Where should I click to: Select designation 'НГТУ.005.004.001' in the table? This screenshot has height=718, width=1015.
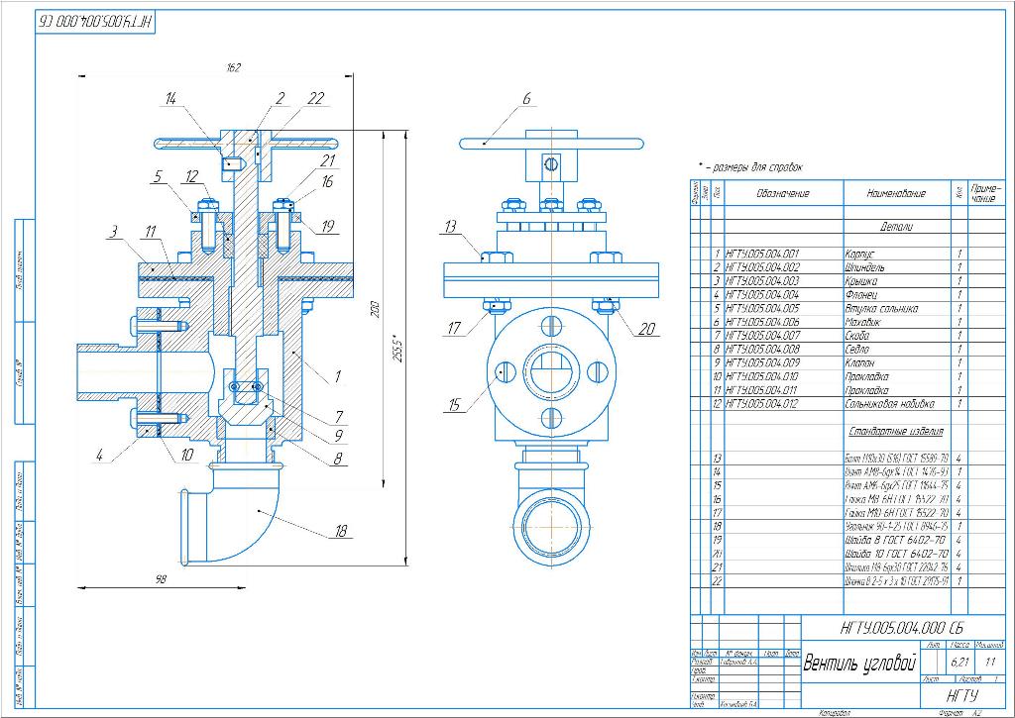tap(762, 255)
